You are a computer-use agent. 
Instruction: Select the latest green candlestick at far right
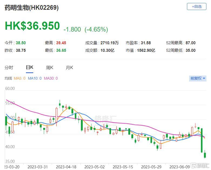[x=205, y=155]
